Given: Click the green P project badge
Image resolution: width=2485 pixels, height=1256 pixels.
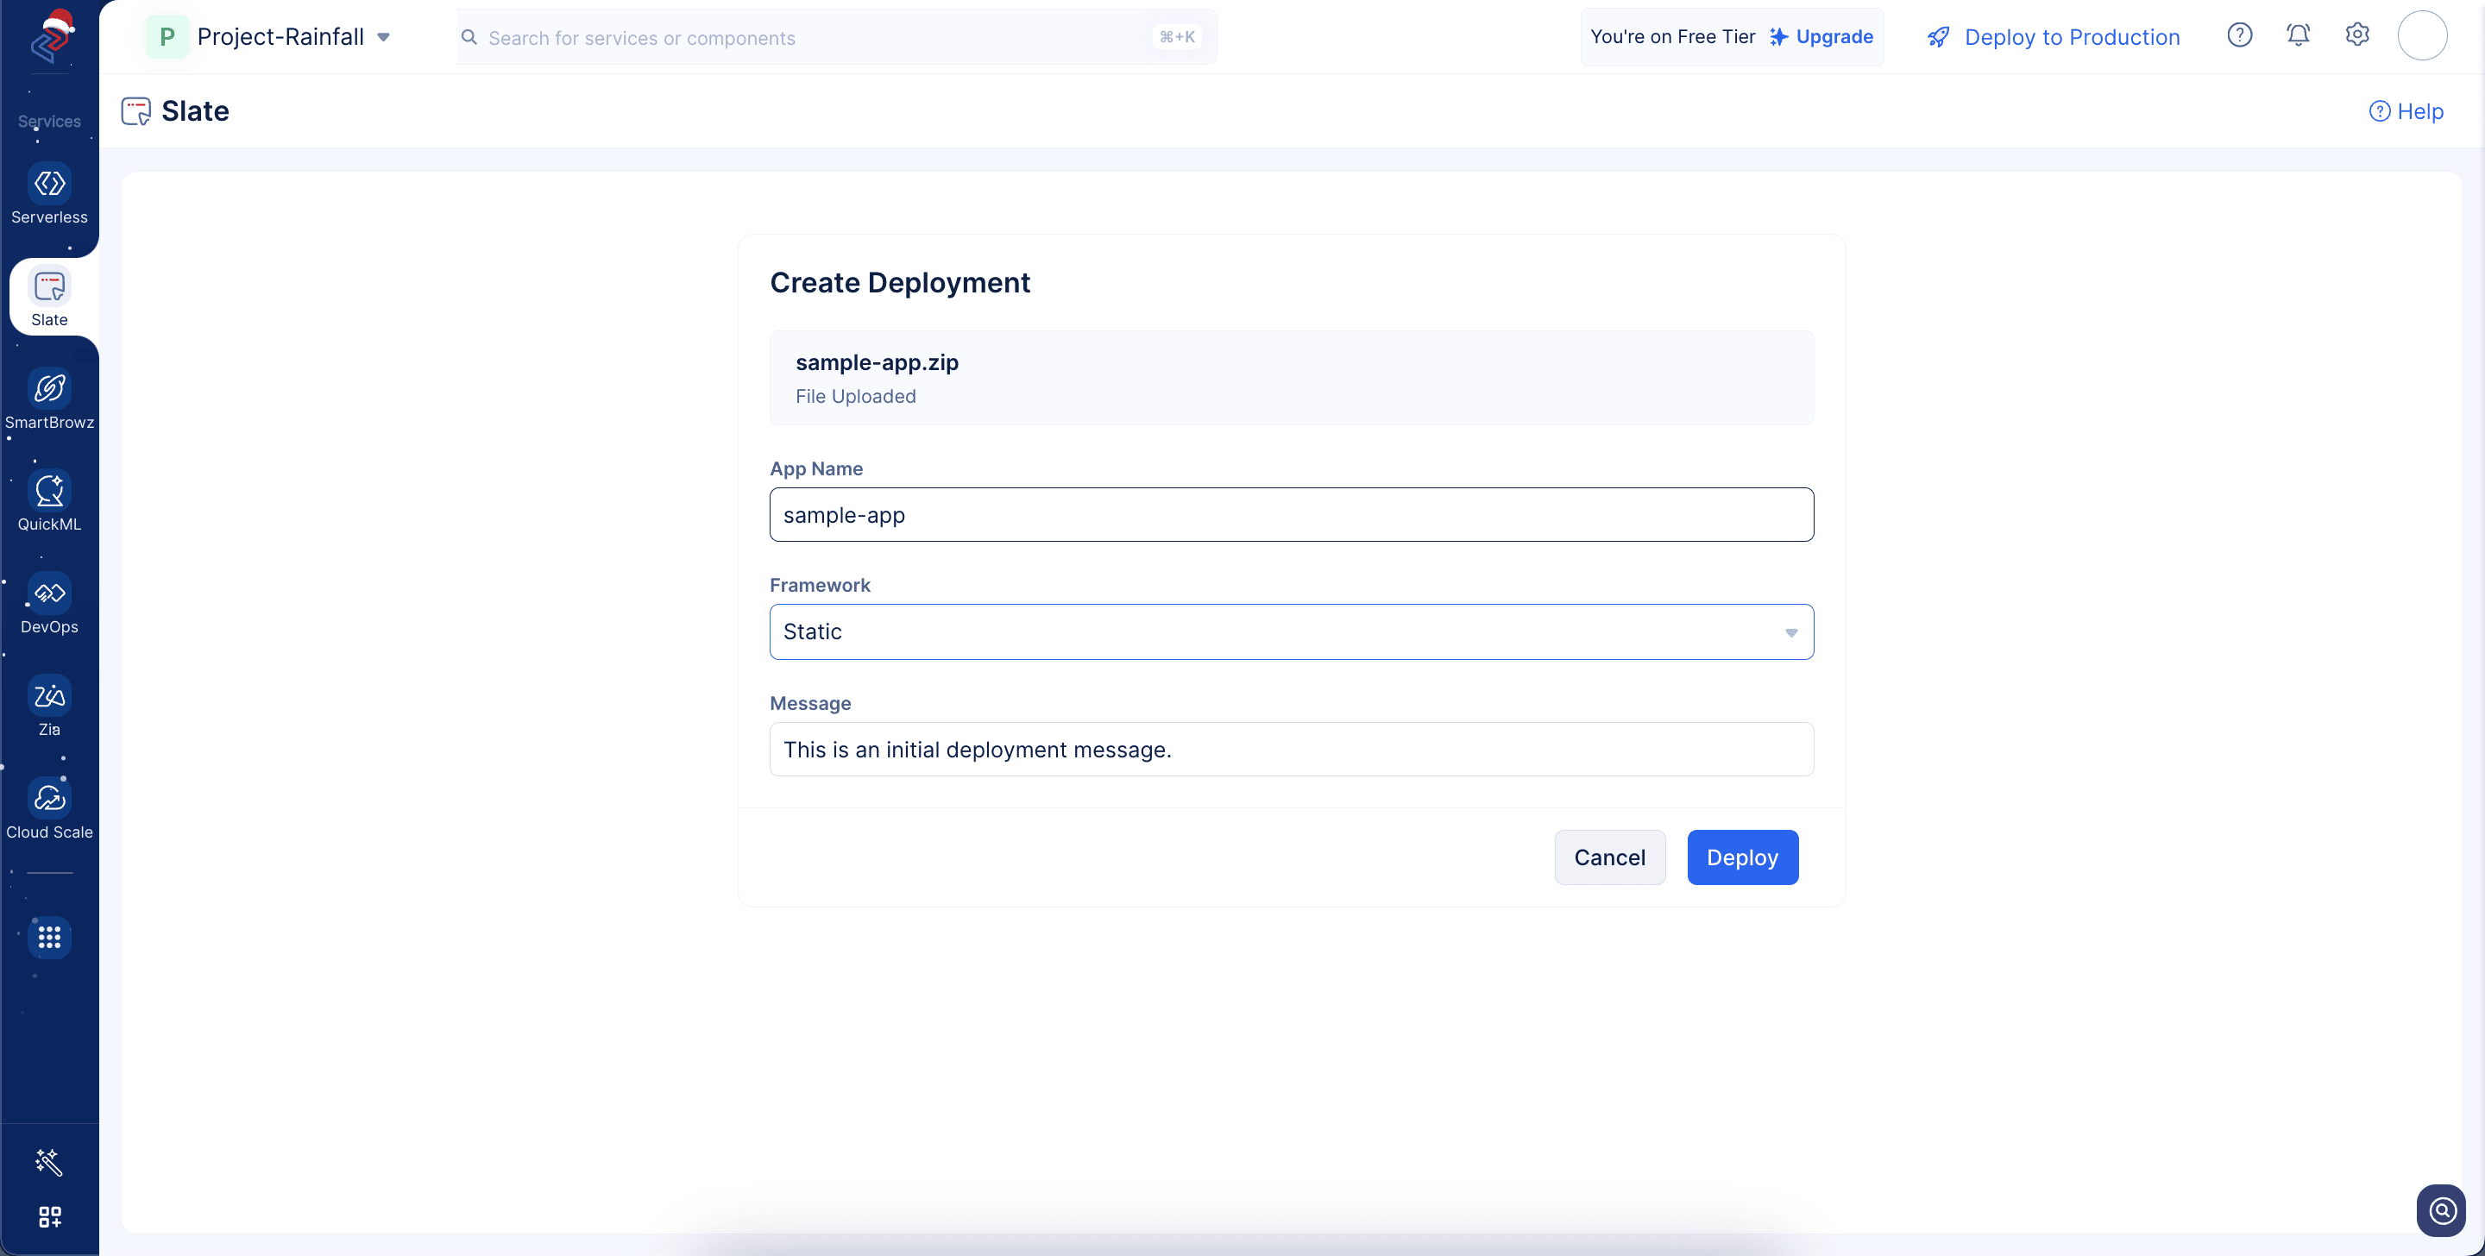Looking at the screenshot, I should (167, 36).
